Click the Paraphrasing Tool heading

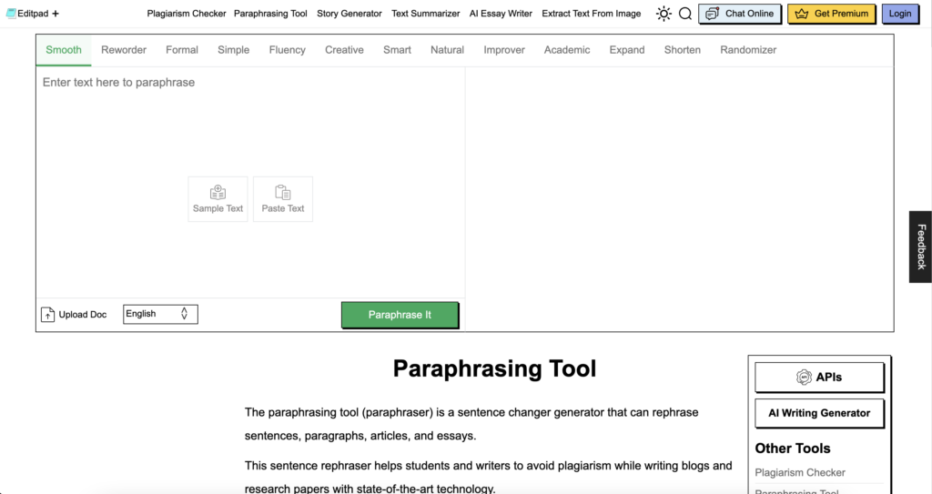point(494,368)
